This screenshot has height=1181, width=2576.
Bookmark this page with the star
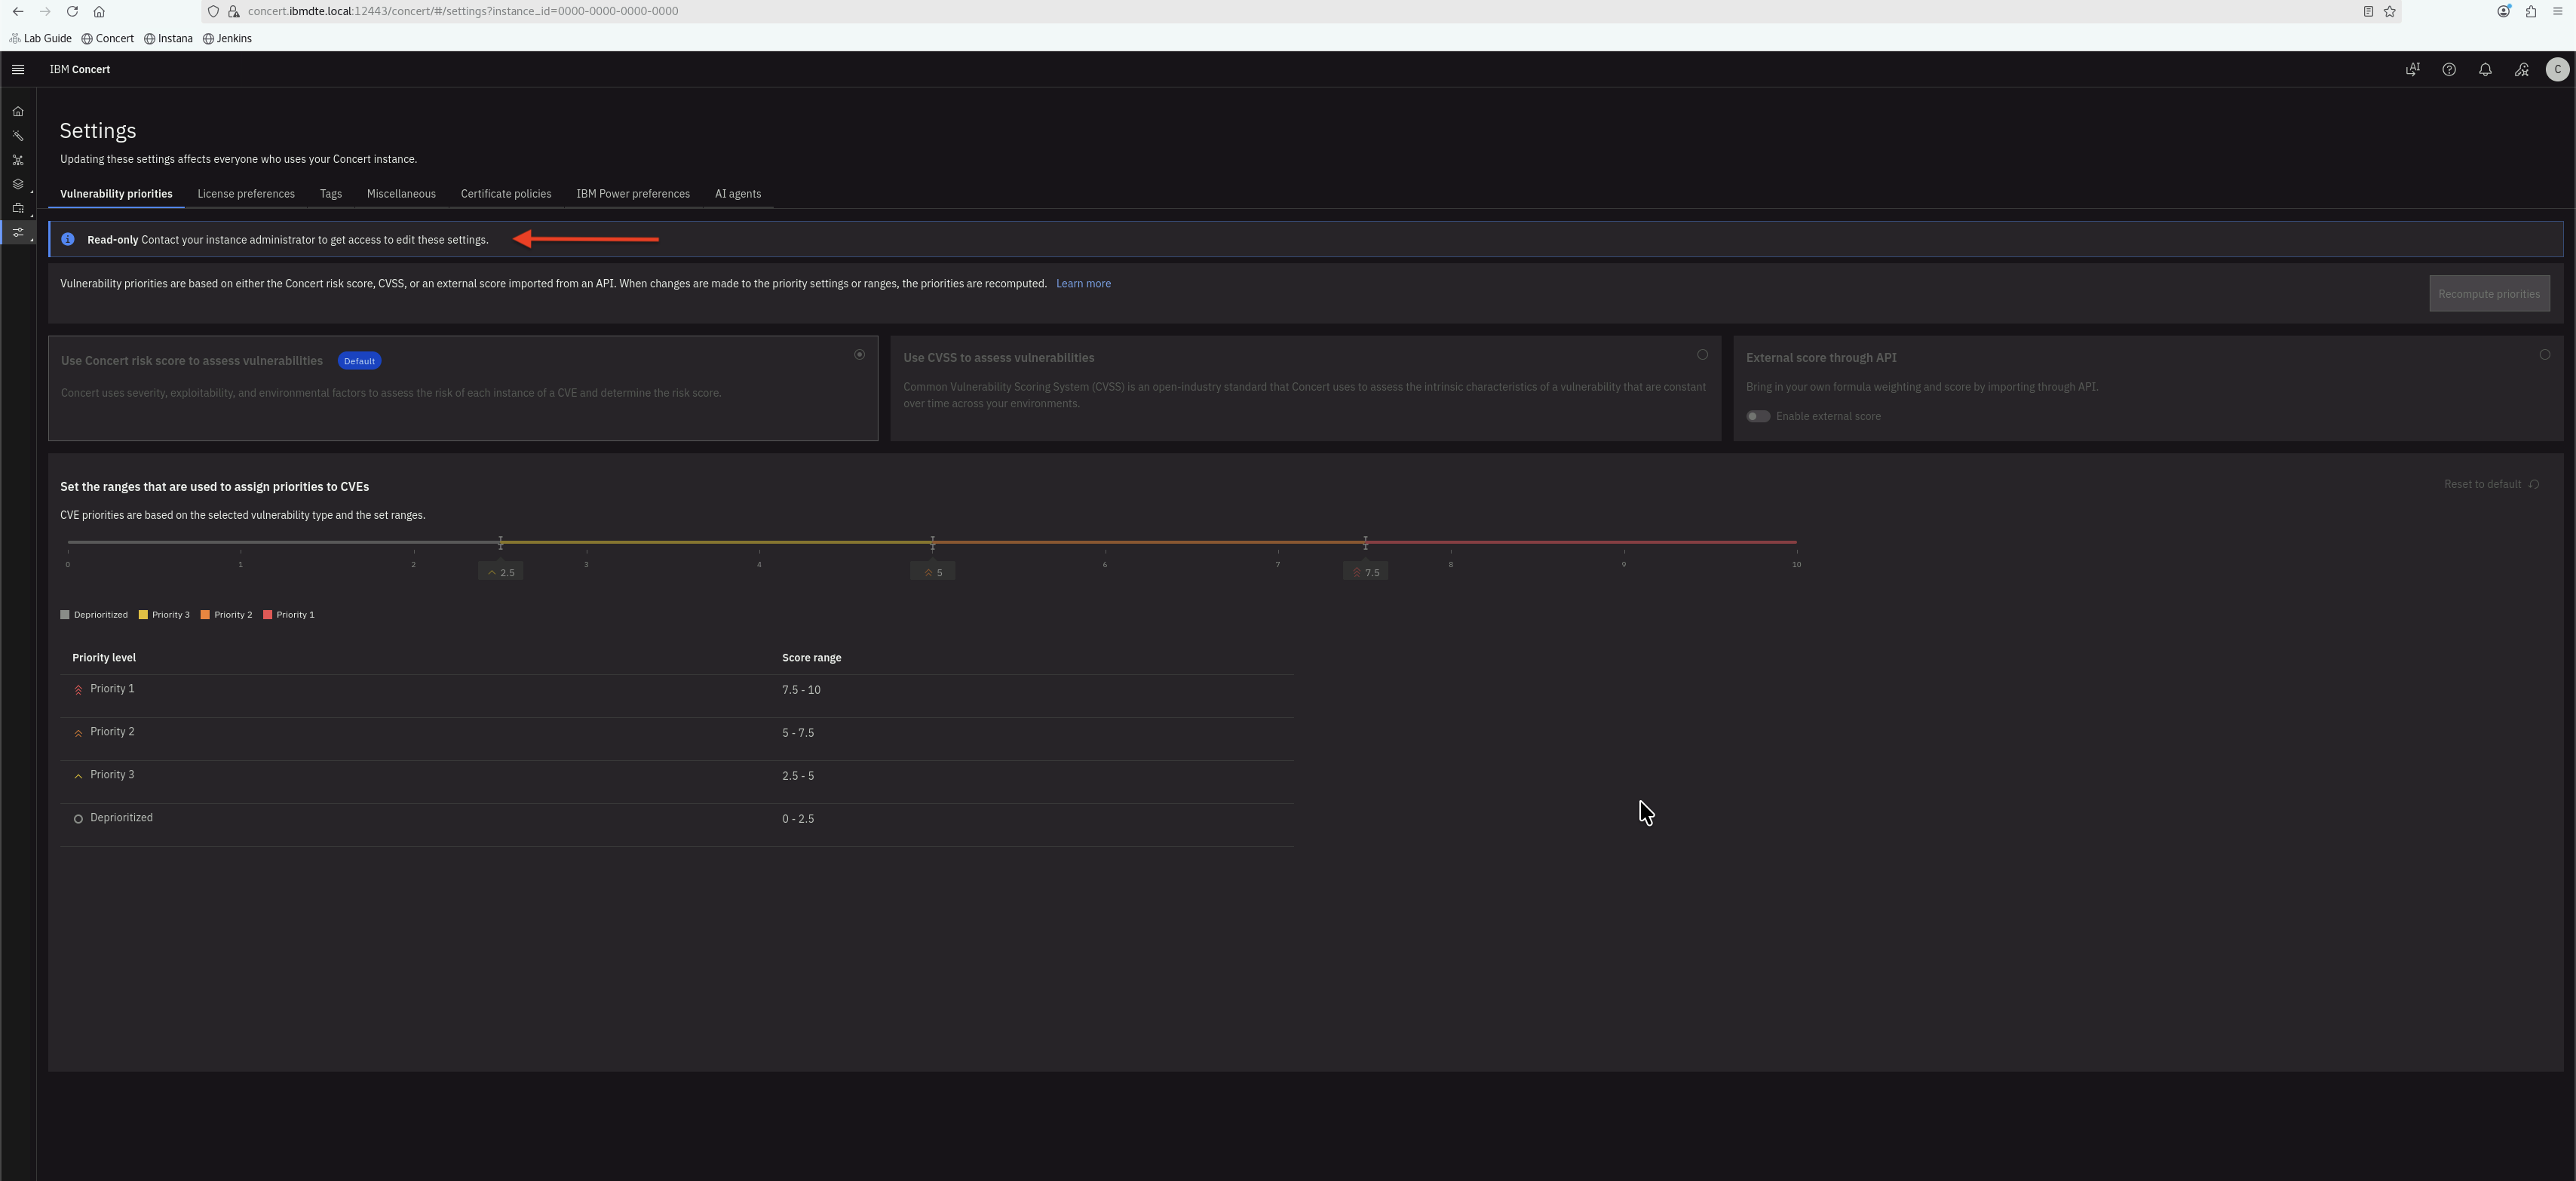pos(2390,11)
